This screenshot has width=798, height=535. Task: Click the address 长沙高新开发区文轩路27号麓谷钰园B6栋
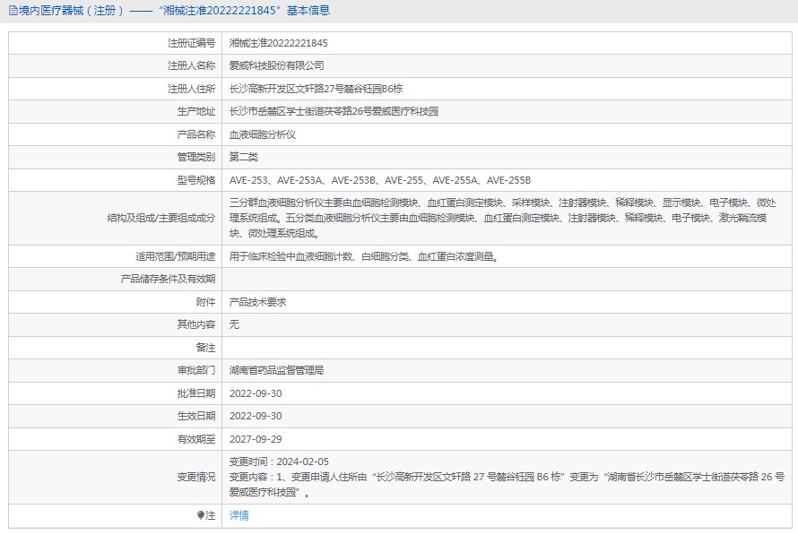pos(316,89)
